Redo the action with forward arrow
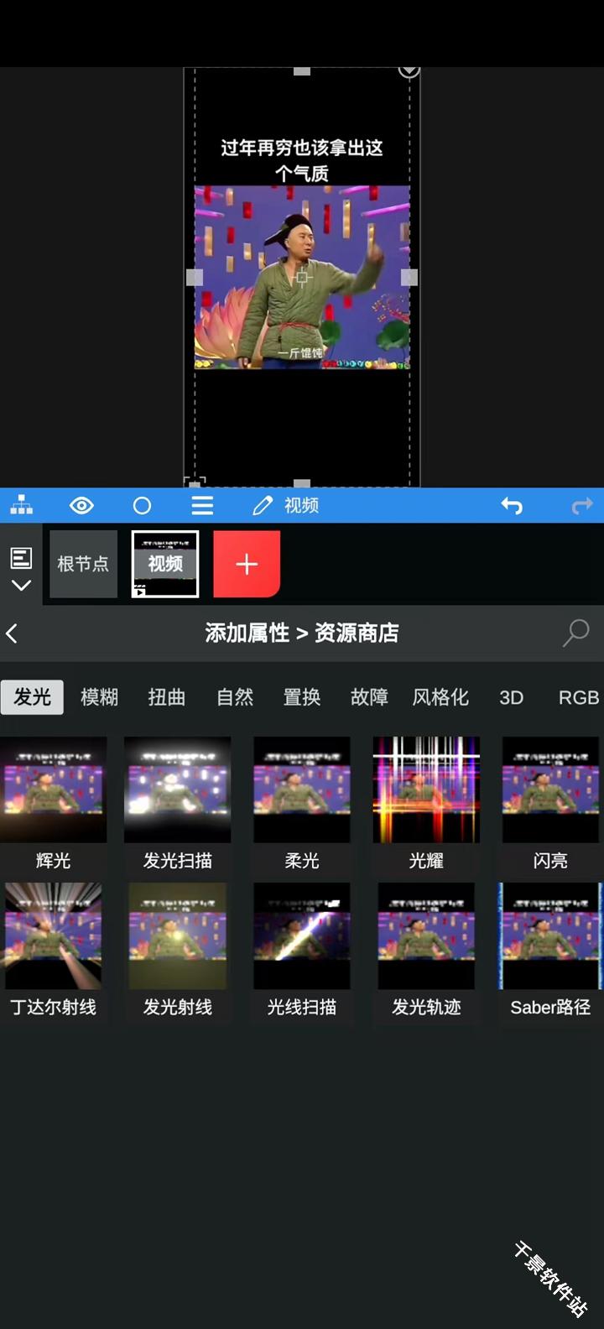 coord(582,505)
